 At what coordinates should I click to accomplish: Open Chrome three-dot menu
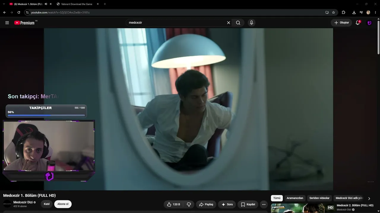tap(376, 12)
